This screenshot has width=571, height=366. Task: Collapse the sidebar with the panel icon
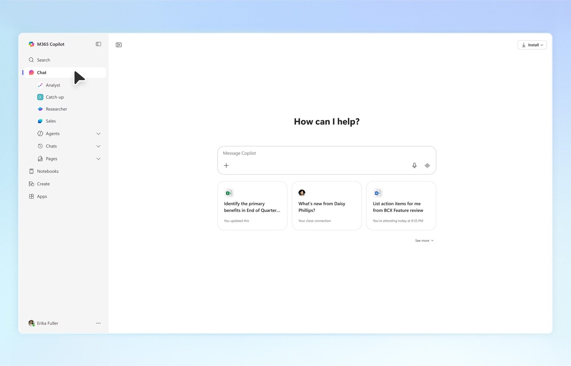coord(98,44)
